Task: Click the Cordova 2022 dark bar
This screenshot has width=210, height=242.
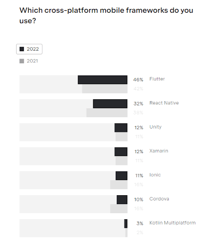Action: 122,199
